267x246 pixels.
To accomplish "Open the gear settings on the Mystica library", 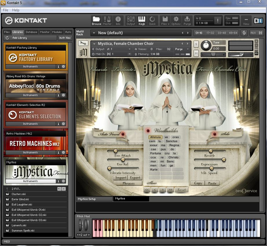I will click(63, 181).
